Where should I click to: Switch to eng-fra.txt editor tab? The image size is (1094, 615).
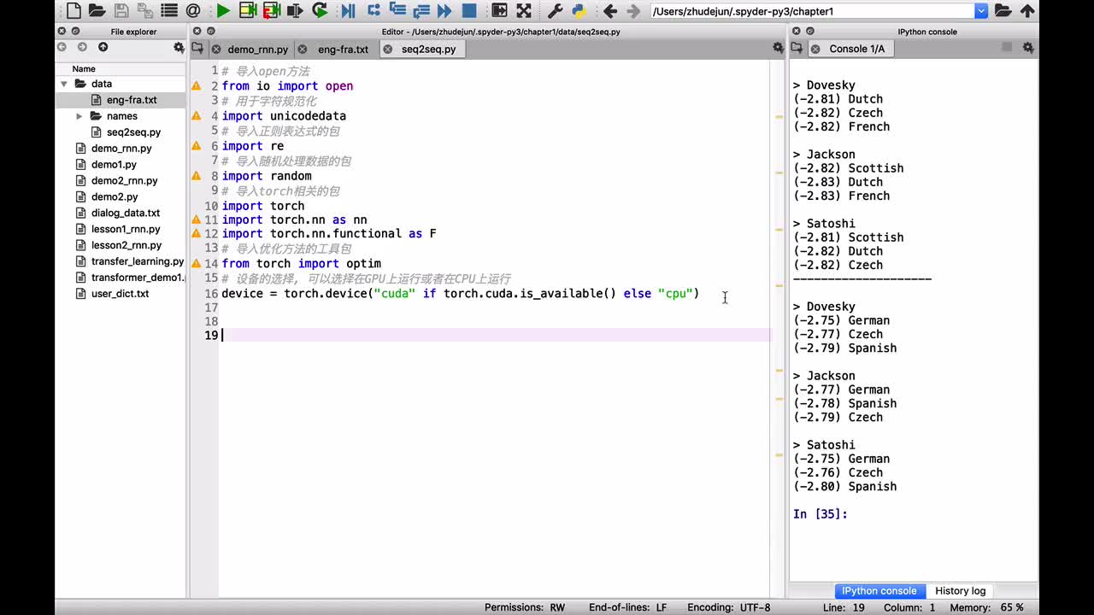coord(343,50)
